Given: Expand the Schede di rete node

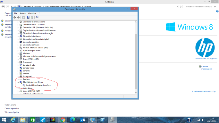Looking at the screenshot, I should coord(18,65).
